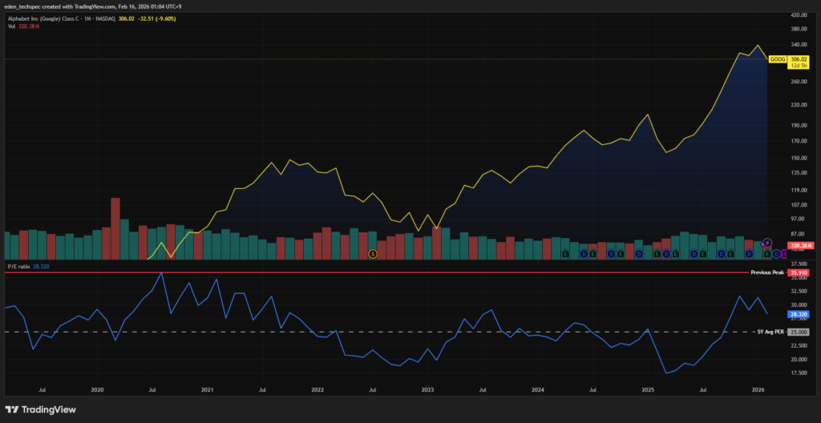This screenshot has width=821, height=423.
Task: Click the 20.000 P/E axis value
Action: point(799,359)
